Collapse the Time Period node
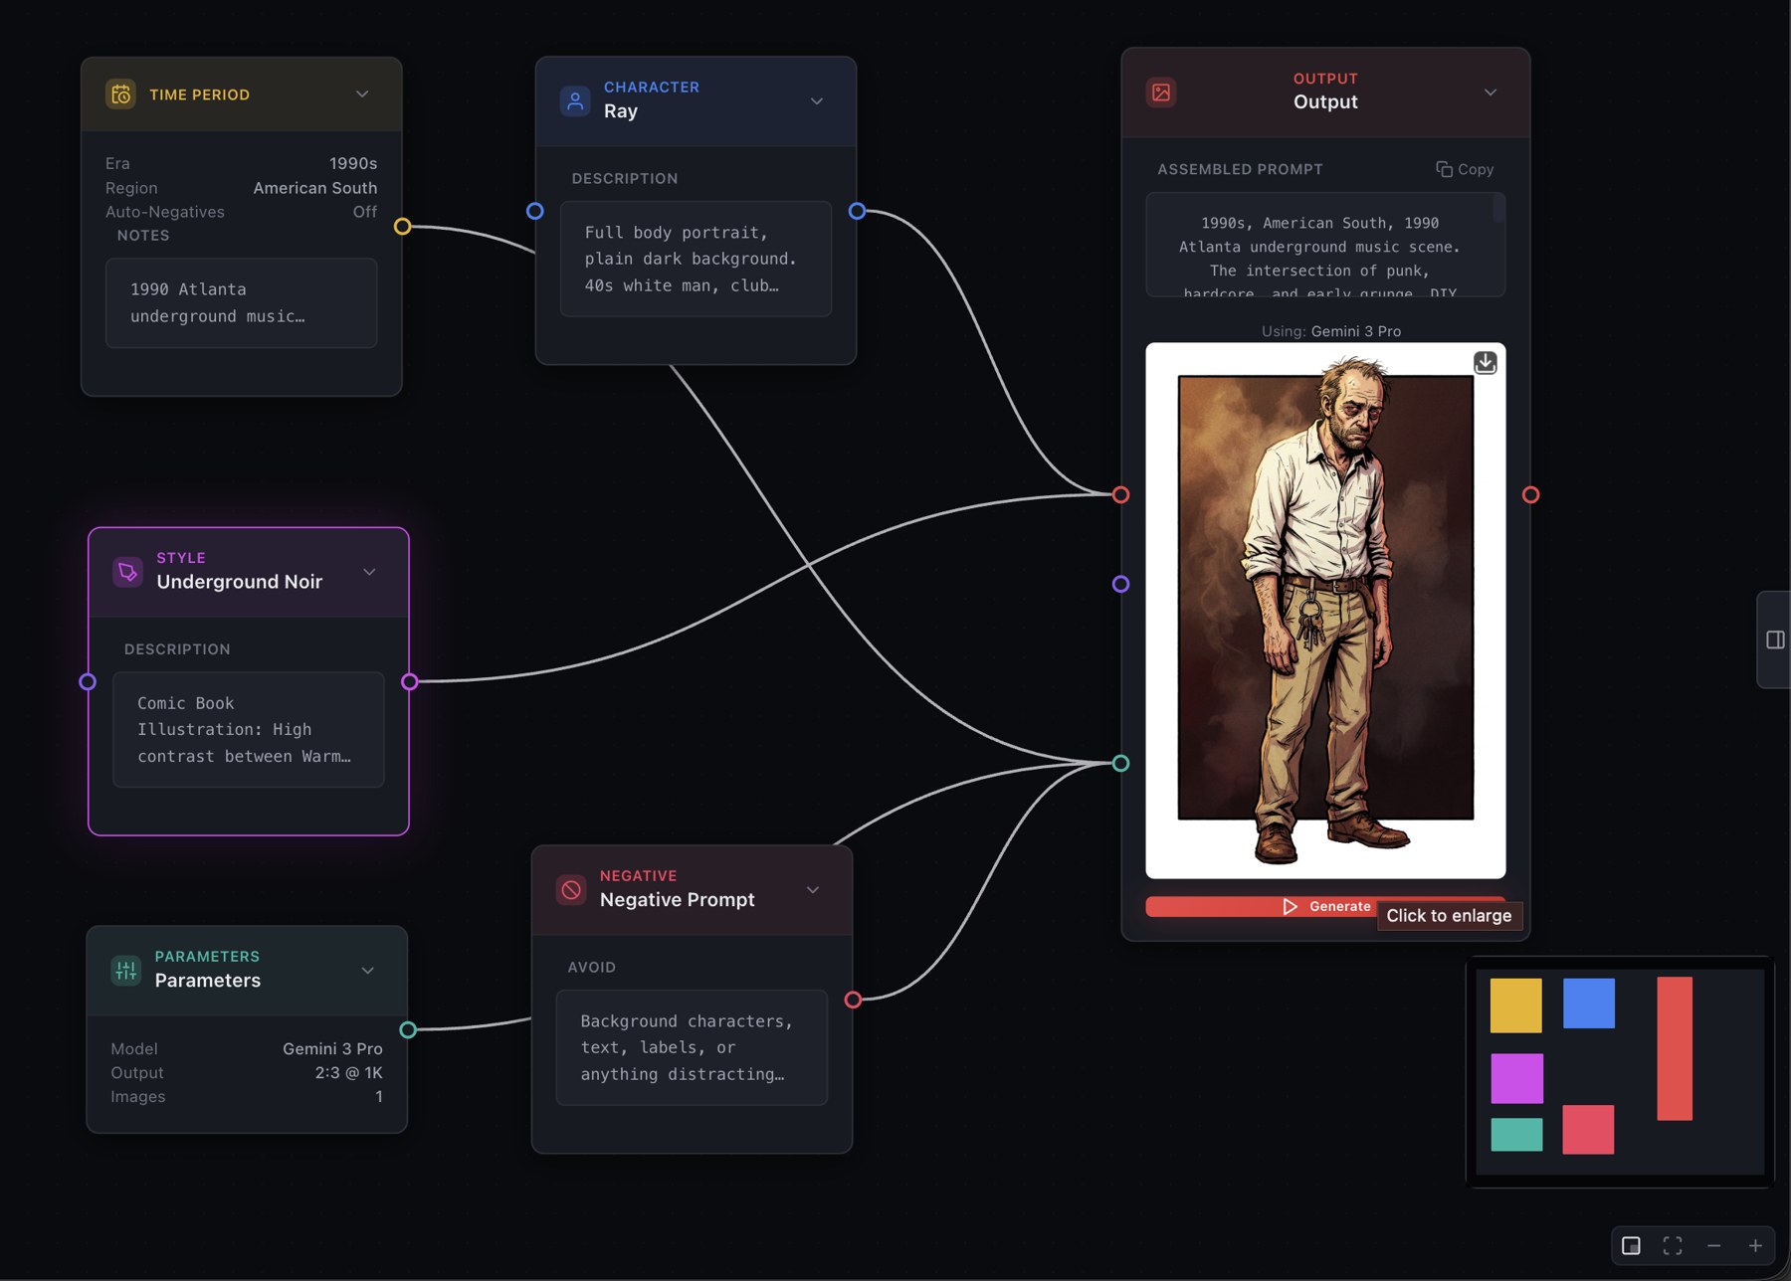 point(362,93)
